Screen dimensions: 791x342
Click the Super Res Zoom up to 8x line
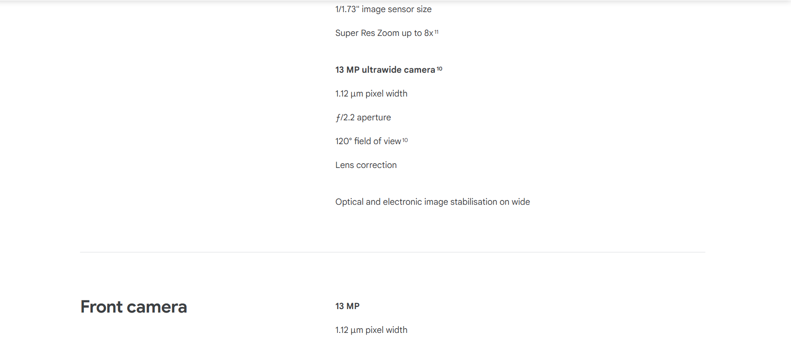(x=384, y=33)
